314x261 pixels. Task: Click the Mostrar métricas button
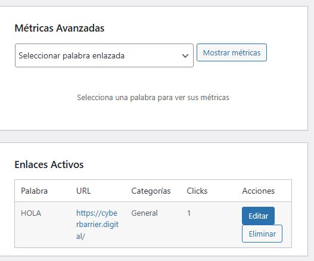point(232,52)
